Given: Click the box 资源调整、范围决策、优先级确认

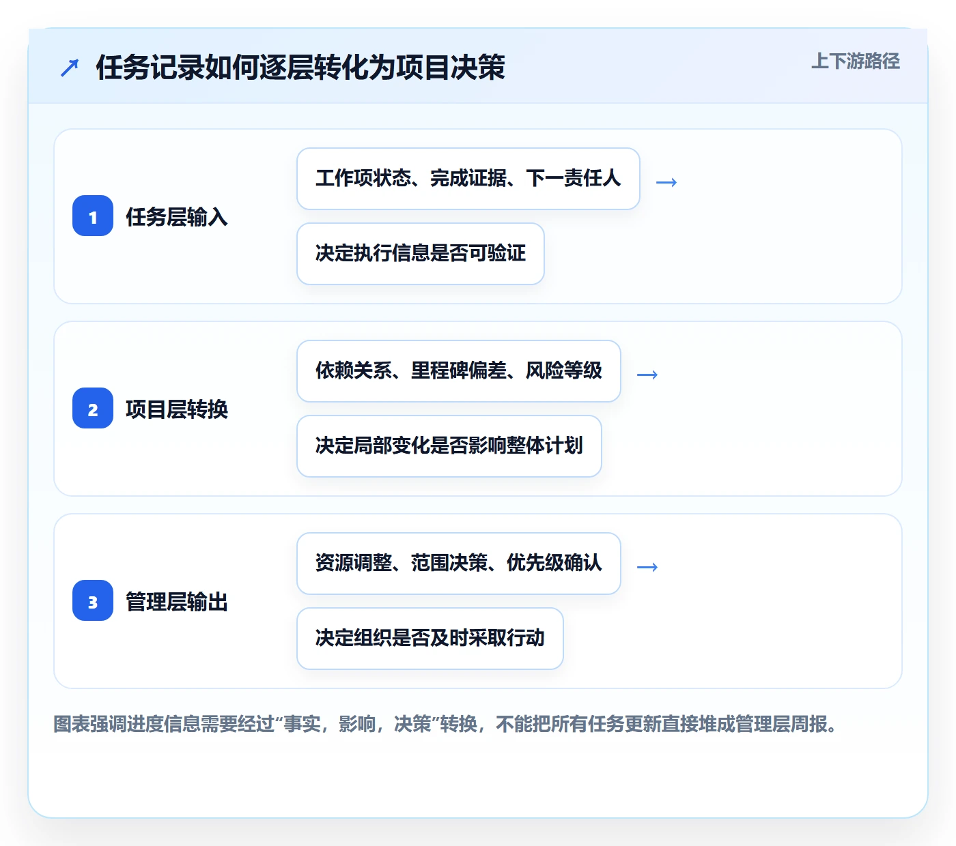Looking at the screenshot, I should (x=459, y=564).
